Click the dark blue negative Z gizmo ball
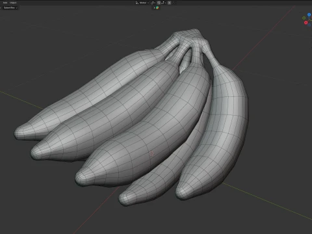This screenshot has height=234, width=312. pos(309,25)
